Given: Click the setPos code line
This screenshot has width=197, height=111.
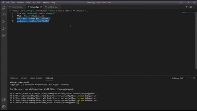Looking at the screenshot, I should point(33,21).
